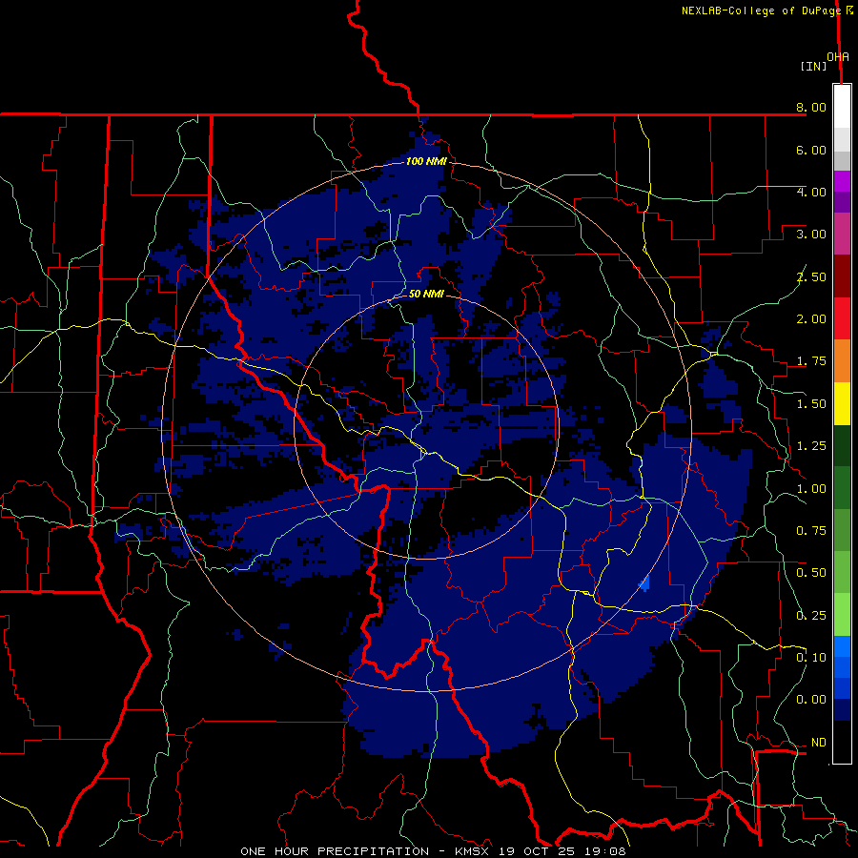Viewport: 858px width, 858px height.
Task: Click the [IN] units label
Action: click(813, 66)
